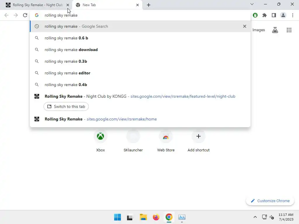The width and height of the screenshot is (299, 224).
Task: Open the SKlauncher shortcut
Action: 133,141
